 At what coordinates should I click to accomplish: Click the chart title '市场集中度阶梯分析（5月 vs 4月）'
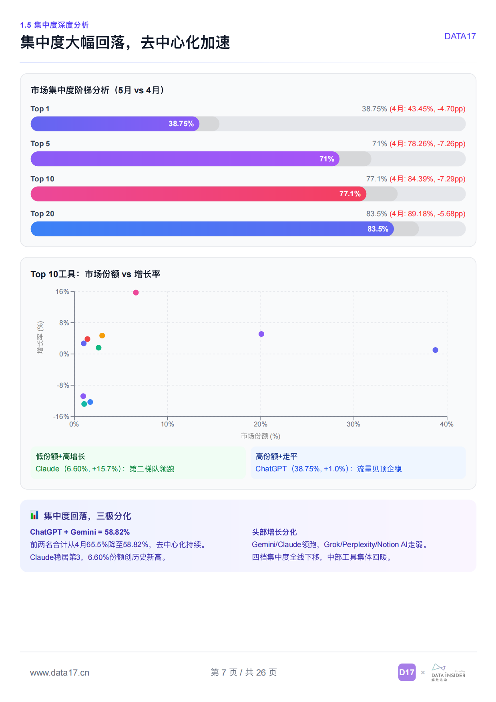98,90
